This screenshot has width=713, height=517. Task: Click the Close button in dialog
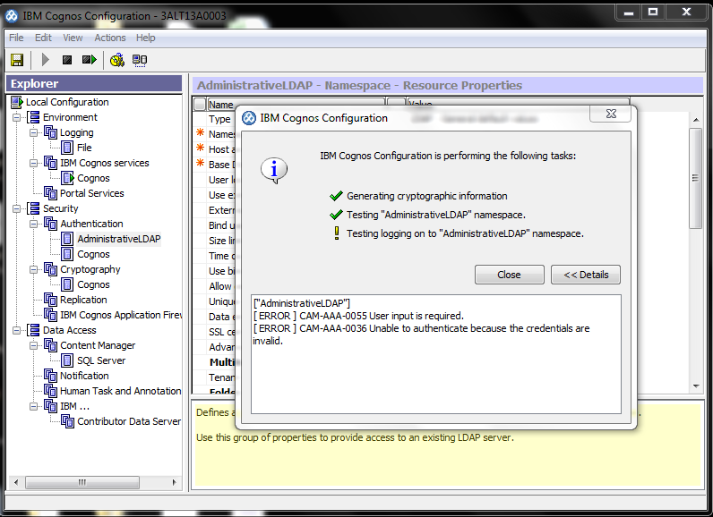point(510,275)
